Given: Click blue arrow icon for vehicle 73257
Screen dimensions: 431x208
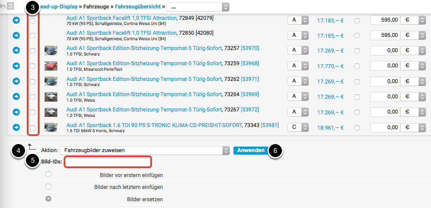Looking at the screenshot, I should [x=16, y=51].
